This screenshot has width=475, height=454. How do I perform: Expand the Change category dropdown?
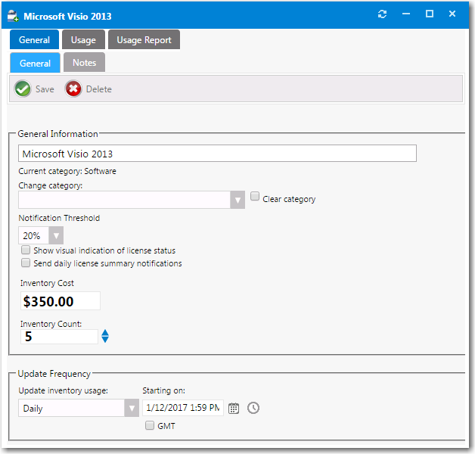tap(237, 200)
